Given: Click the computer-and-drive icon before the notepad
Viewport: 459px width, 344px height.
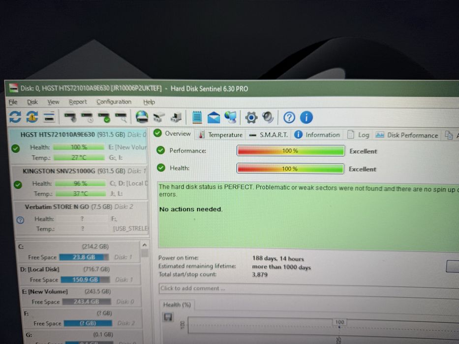Looking at the screenshot, I should point(176,117).
